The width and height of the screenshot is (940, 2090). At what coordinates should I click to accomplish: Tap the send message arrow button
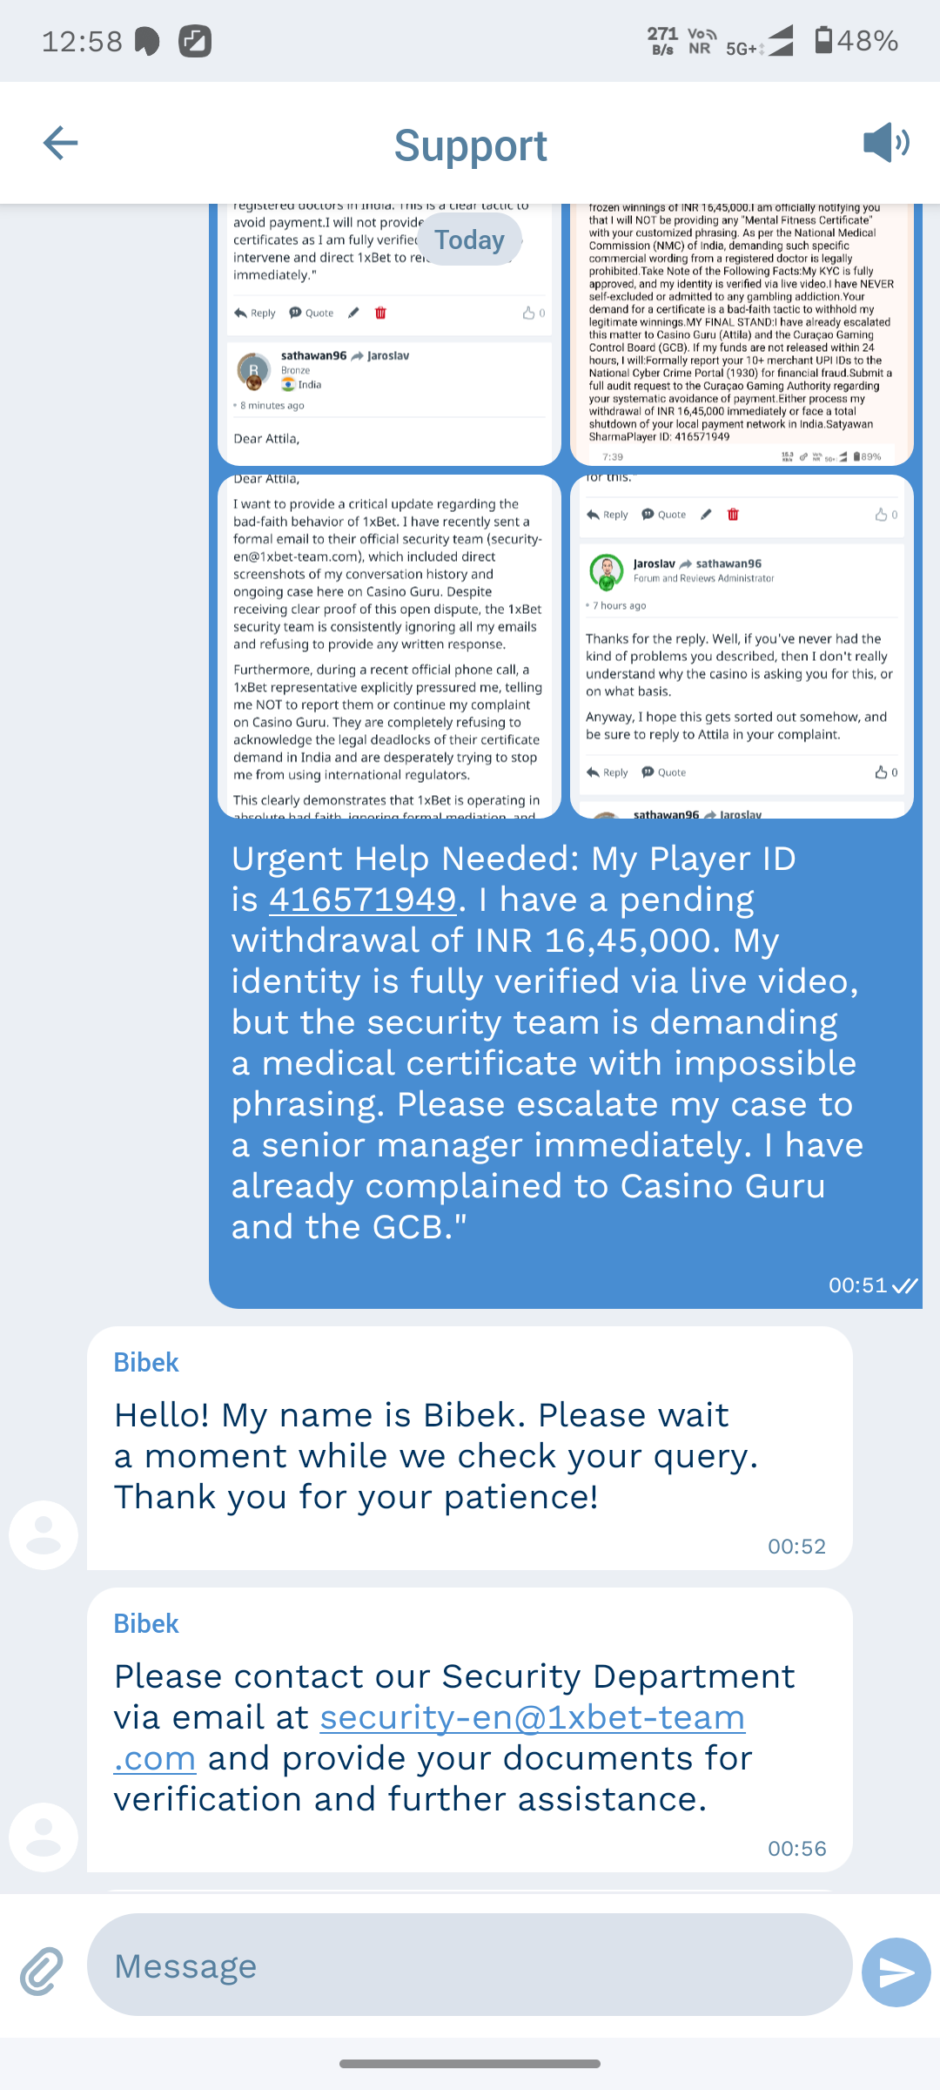tap(896, 1972)
